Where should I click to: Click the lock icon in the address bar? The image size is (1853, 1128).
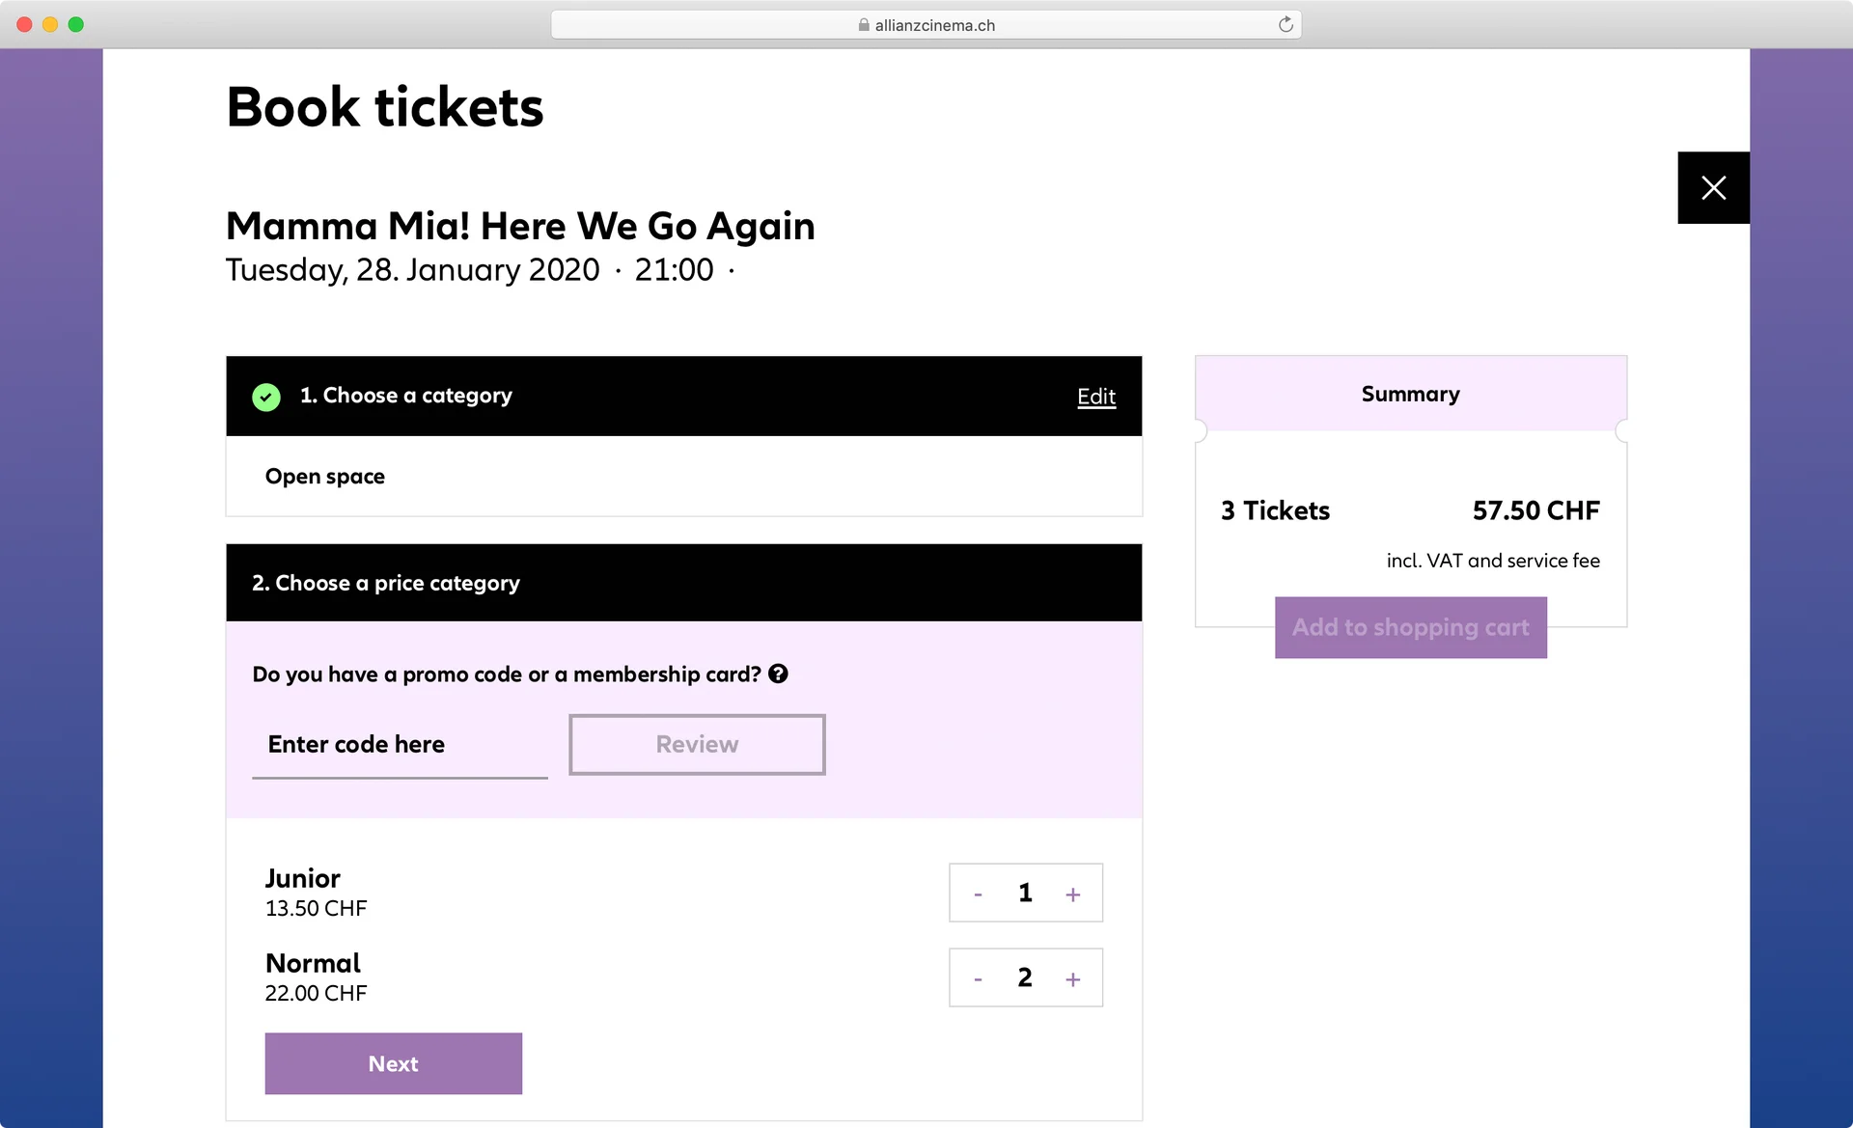coord(864,25)
